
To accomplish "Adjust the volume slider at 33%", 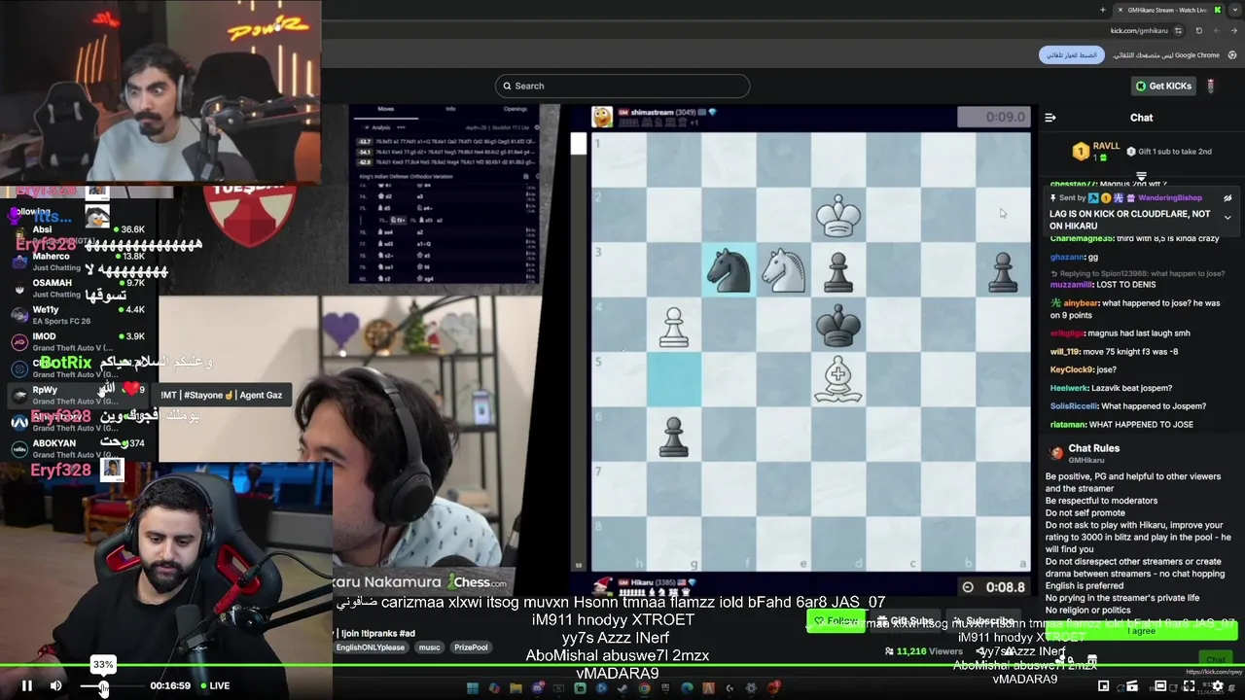I will point(103,686).
